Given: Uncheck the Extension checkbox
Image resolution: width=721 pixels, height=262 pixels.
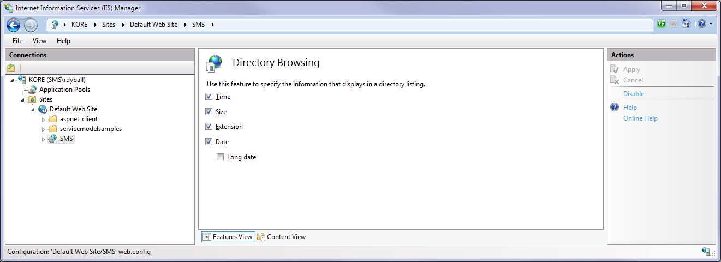Looking at the screenshot, I should (x=209, y=127).
